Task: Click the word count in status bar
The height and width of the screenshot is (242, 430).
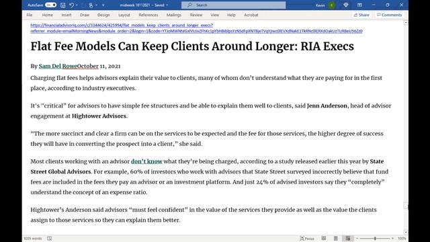Action: [33, 239]
